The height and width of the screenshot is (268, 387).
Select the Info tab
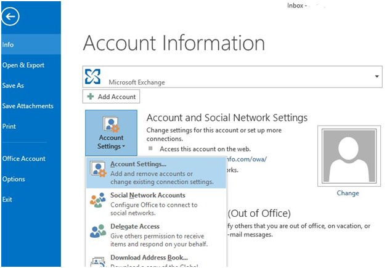point(31,44)
